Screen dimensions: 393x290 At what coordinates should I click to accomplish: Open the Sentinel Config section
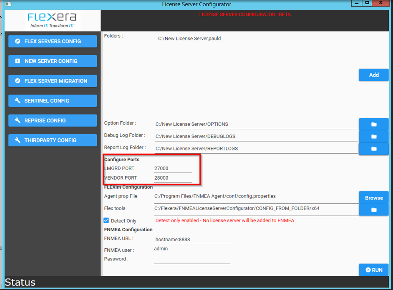(53, 100)
